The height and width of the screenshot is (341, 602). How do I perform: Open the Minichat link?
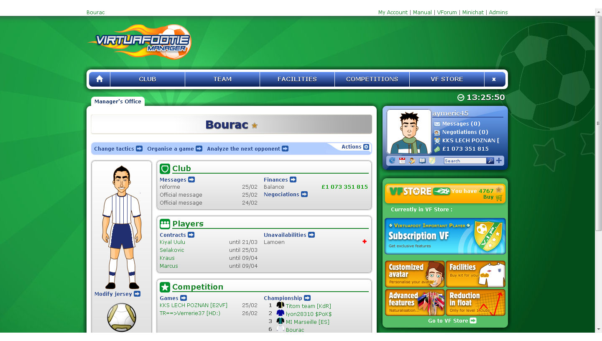(473, 12)
